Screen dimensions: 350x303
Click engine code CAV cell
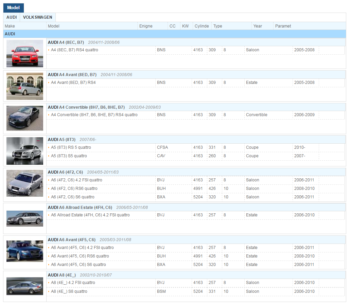[161, 156]
